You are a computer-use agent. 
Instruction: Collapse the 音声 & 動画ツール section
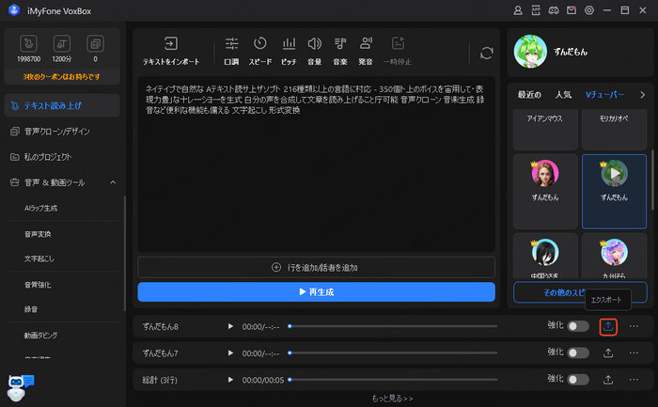point(113,182)
